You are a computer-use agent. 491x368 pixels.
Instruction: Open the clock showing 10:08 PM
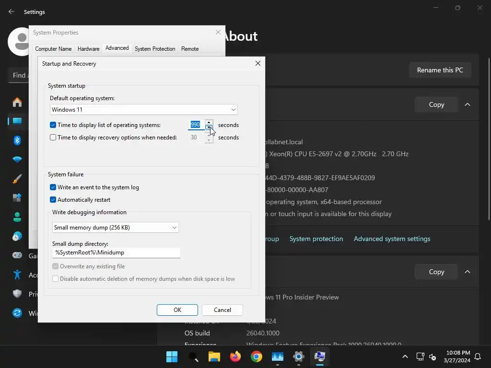457,356
